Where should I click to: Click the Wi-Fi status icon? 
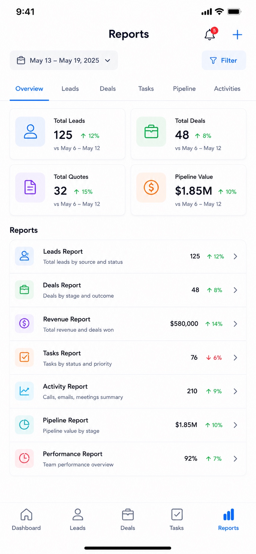(220, 12)
